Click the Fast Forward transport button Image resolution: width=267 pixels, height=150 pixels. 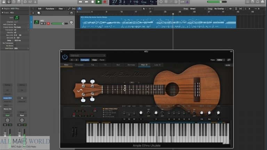[x=87, y=2]
